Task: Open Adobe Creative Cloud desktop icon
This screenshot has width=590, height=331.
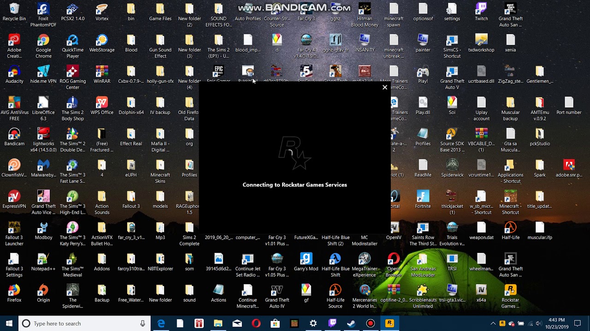Action: click(x=14, y=46)
